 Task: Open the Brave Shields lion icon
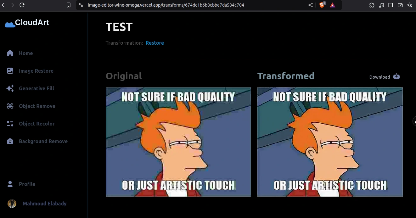point(322,5)
